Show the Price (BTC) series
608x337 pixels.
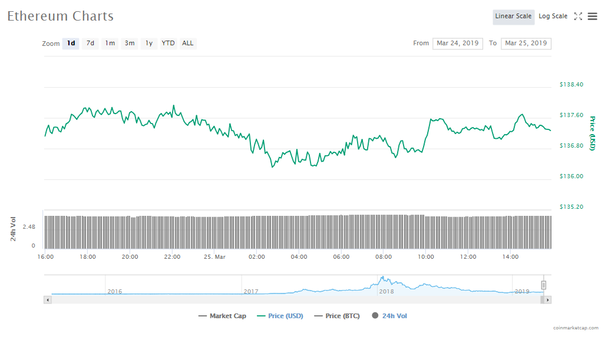[338, 316]
